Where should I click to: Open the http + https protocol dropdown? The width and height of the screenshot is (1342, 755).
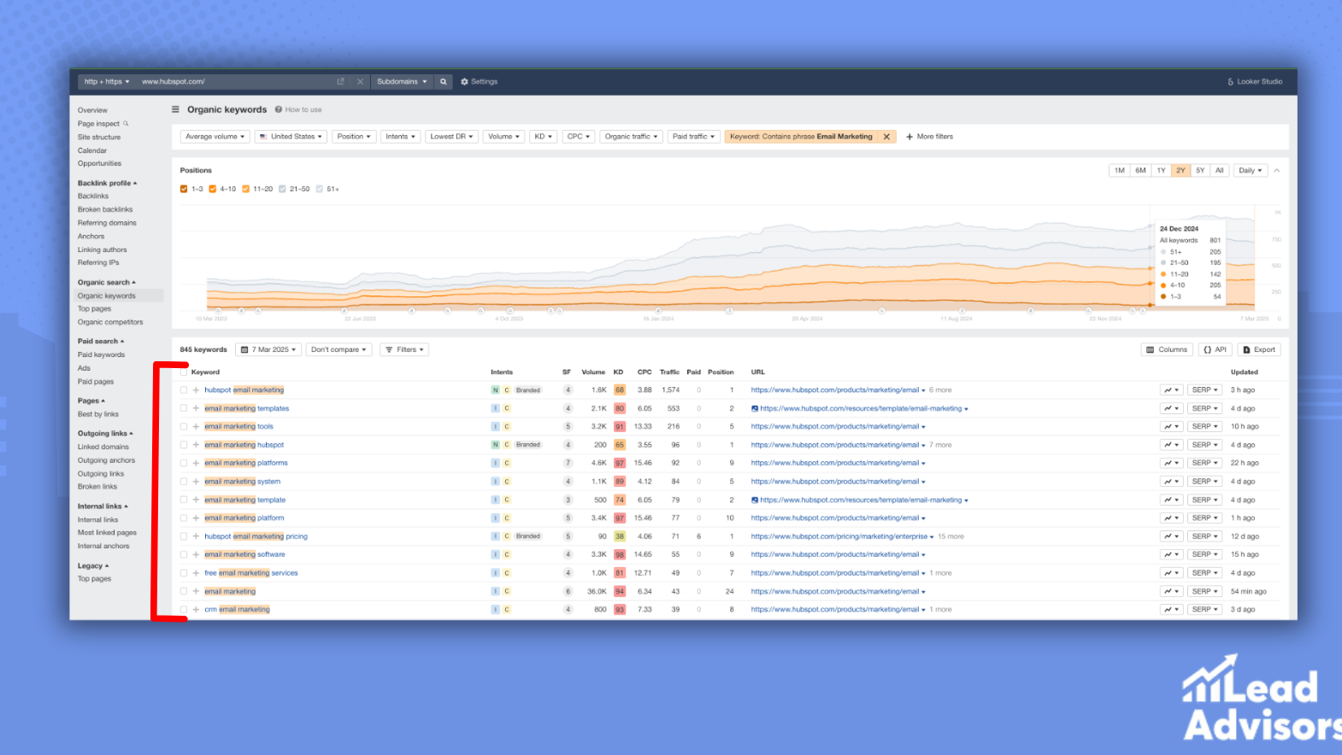point(107,82)
